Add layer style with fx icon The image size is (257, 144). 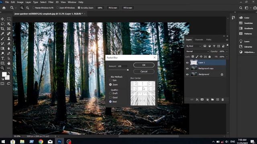tap(197, 100)
